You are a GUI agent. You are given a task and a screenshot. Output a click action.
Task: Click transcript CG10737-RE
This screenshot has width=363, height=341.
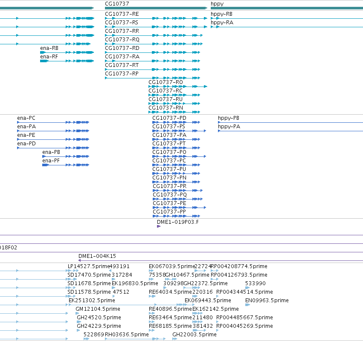122,14
